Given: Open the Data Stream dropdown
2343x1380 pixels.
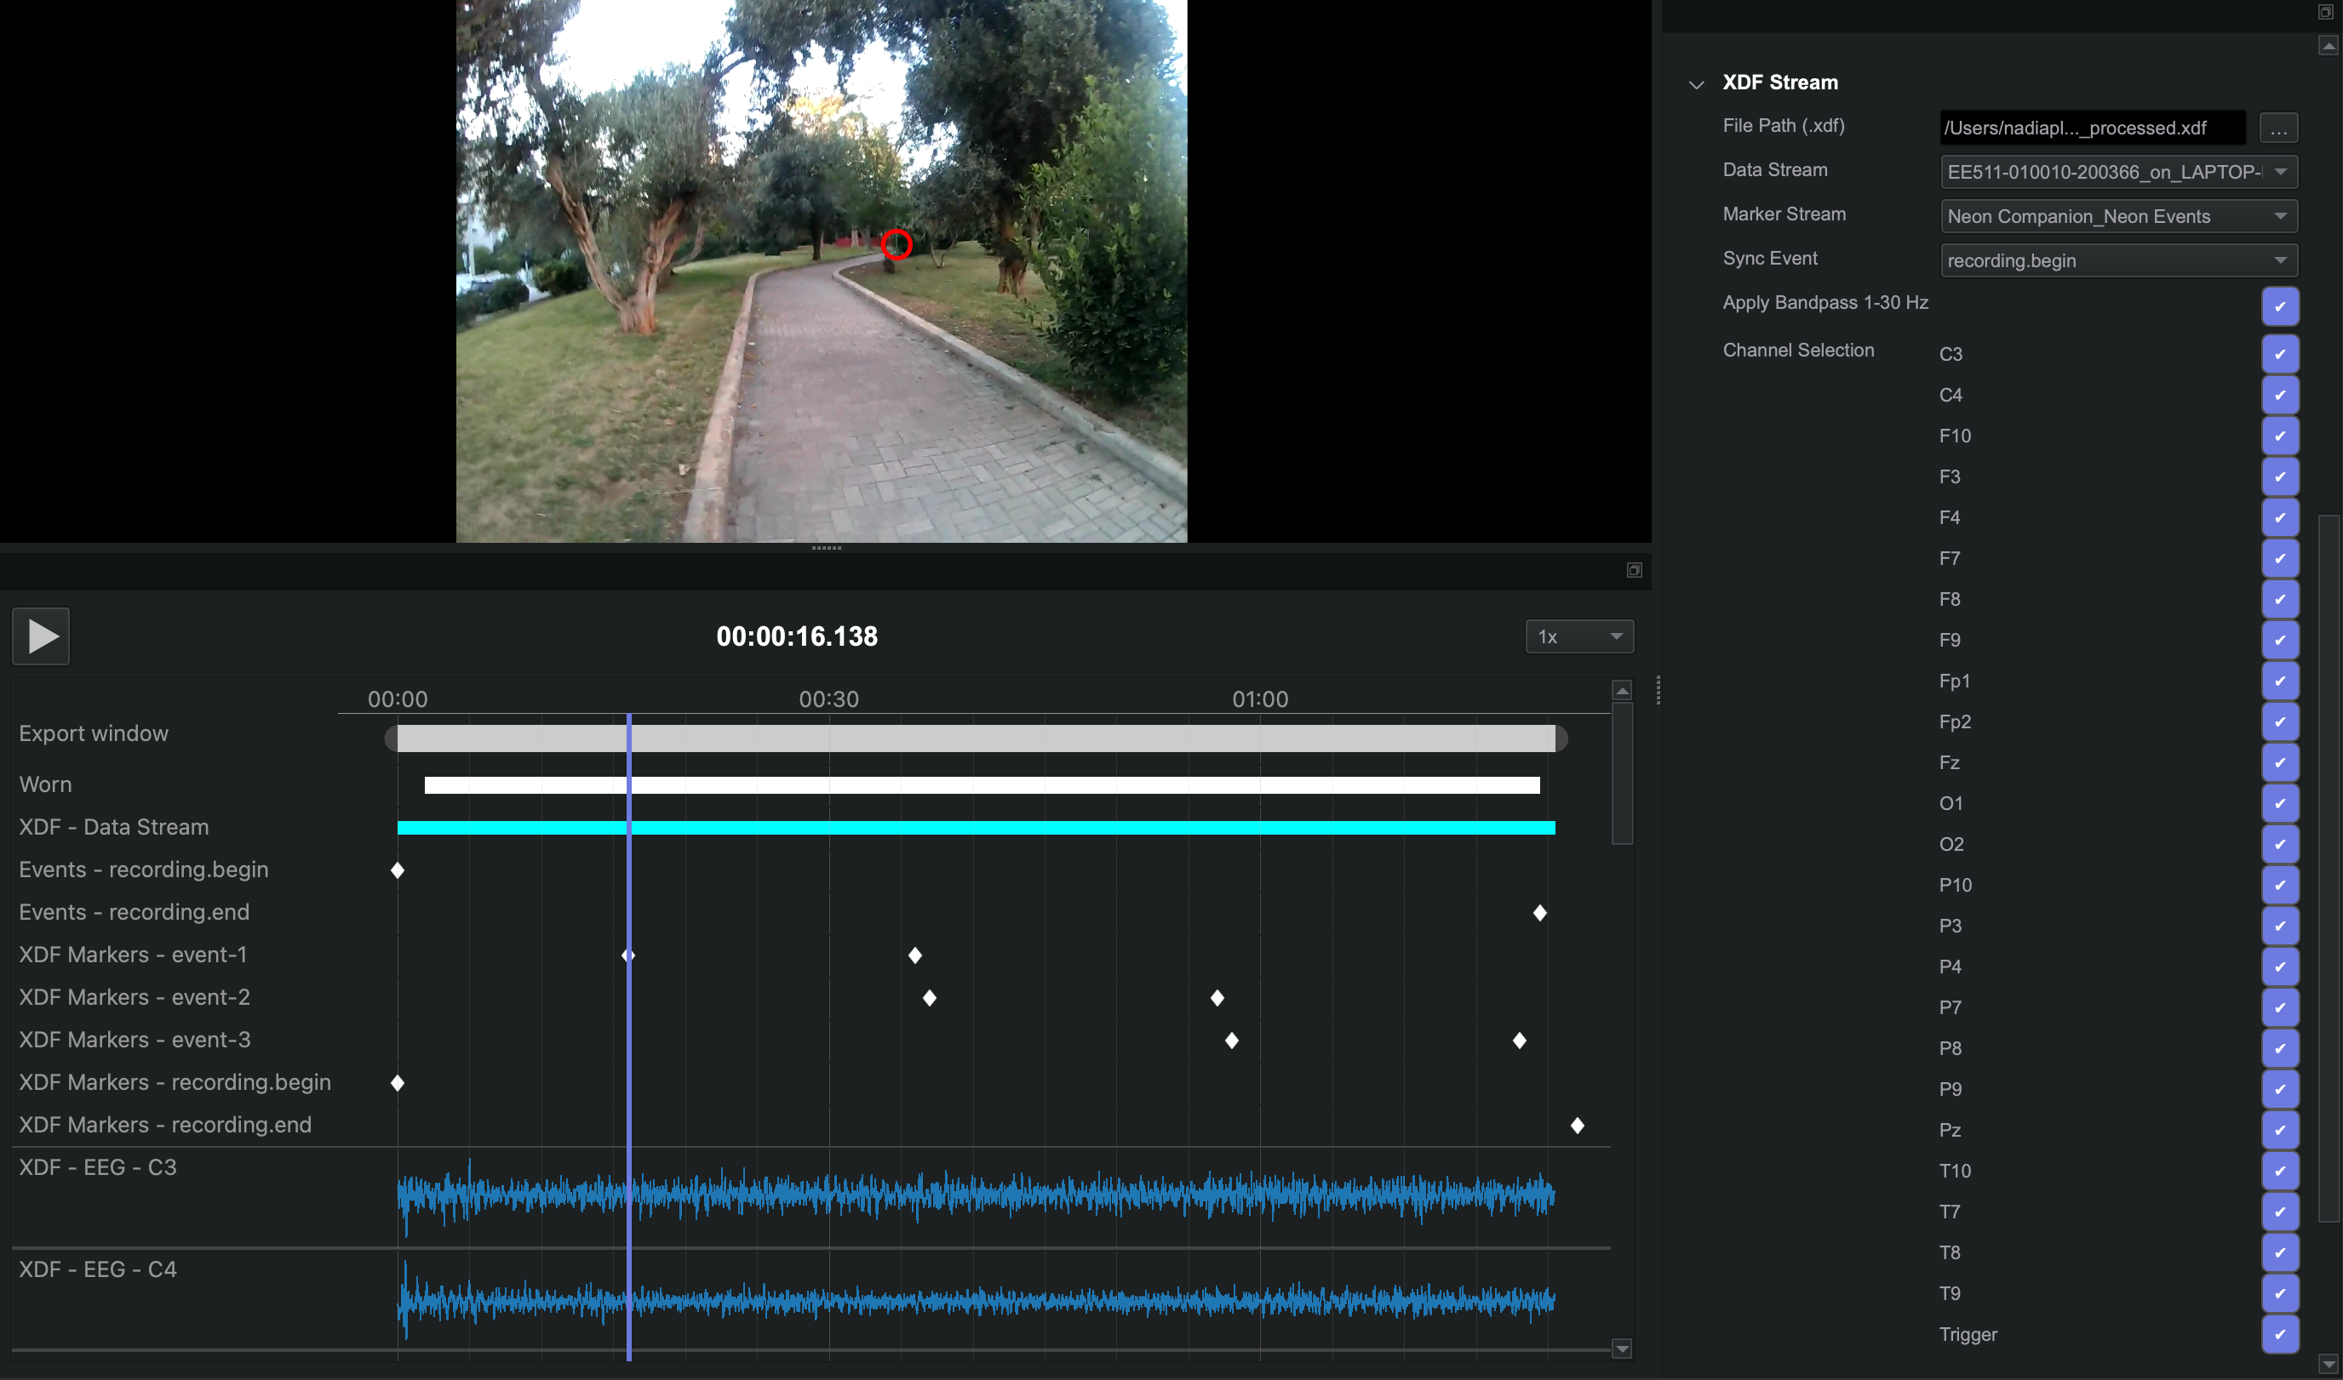Looking at the screenshot, I should click(x=2119, y=172).
